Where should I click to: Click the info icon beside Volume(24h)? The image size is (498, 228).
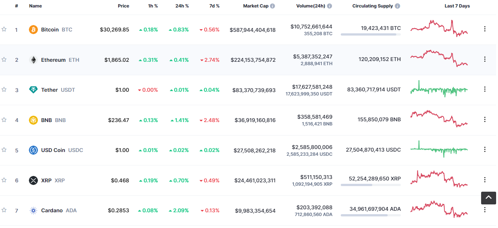point(329,6)
